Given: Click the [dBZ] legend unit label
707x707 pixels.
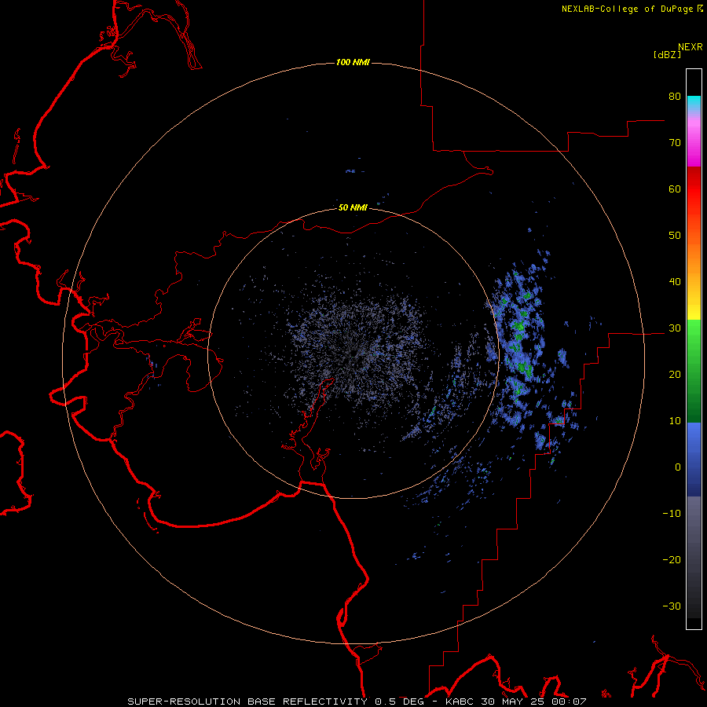Looking at the screenshot, I should click(667, 54).
